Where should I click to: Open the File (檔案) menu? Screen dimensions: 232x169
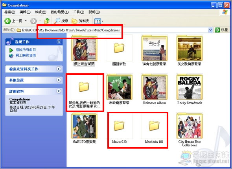pyautogui.click(x=9, y=12)
